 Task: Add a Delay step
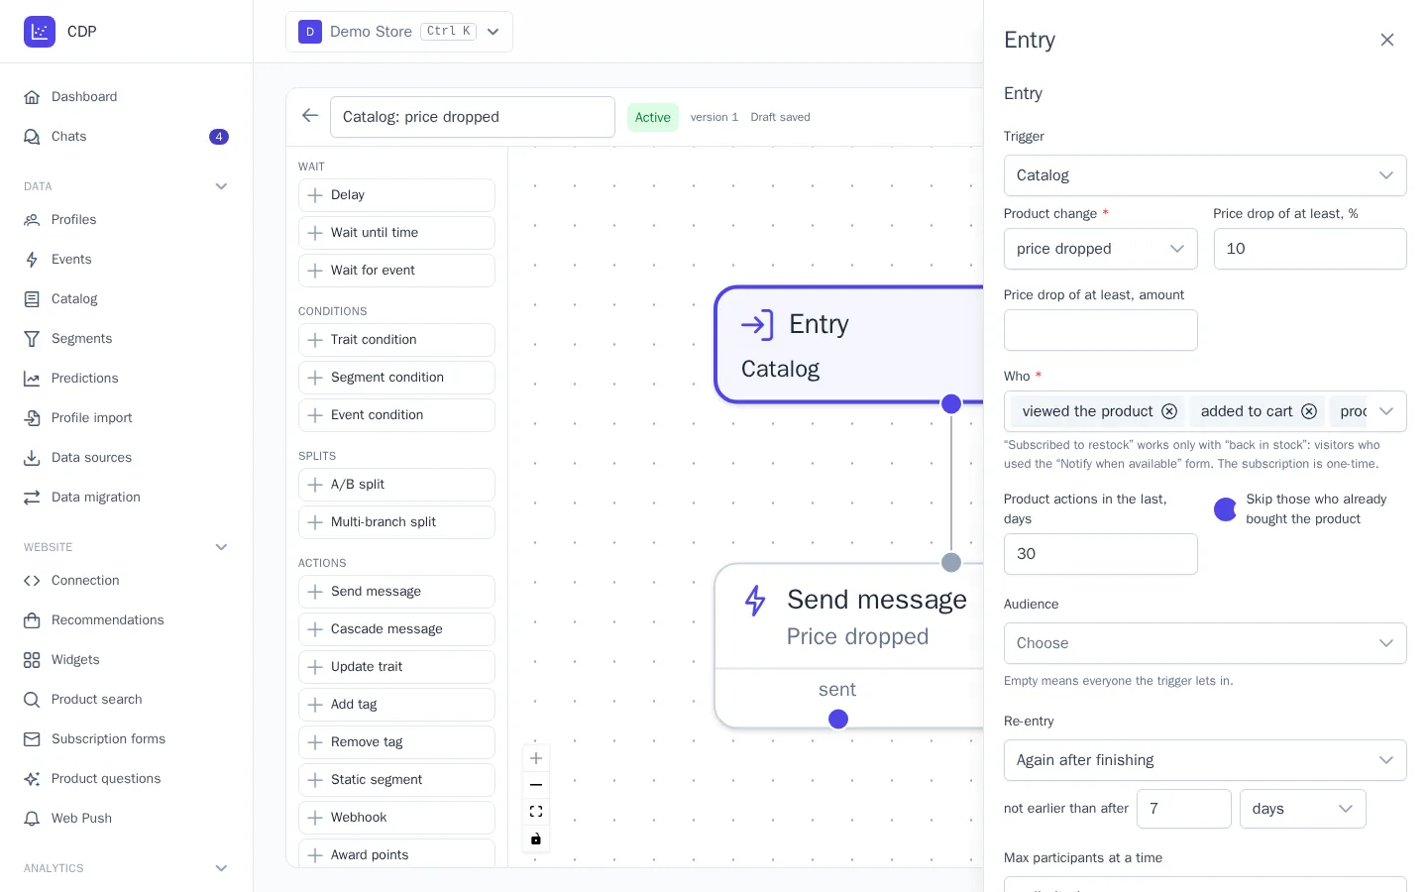coord(396,195)
